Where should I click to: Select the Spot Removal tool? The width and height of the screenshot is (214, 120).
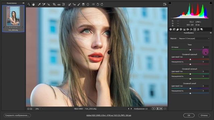tap(70, 4)
